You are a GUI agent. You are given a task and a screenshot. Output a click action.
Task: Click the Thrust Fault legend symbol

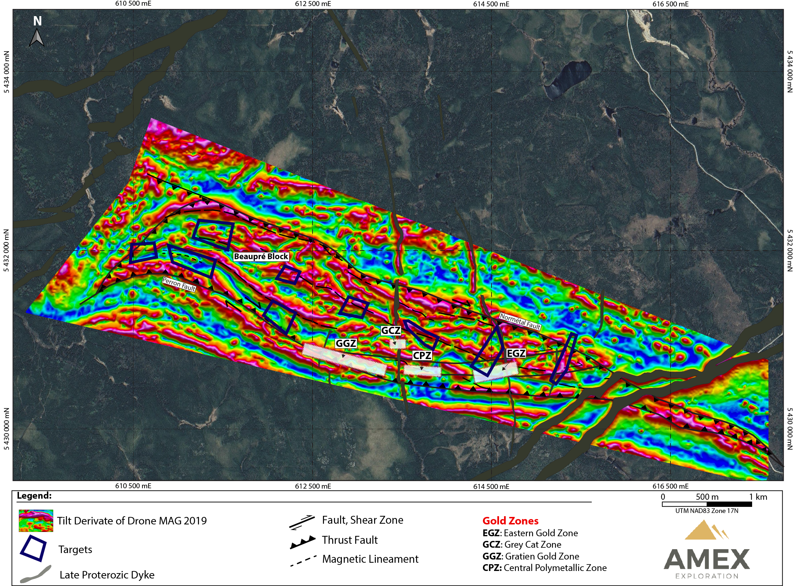pos(303,542)
